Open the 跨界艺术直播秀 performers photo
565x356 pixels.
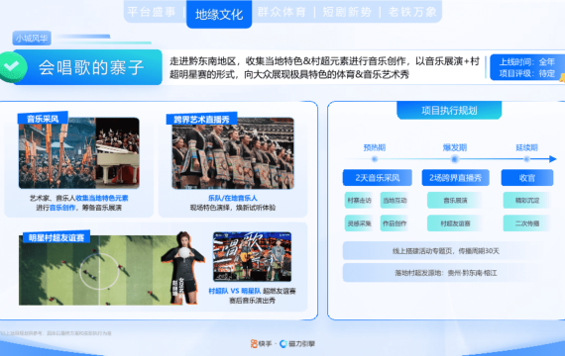pyautogui.click(x=233, y=153)
